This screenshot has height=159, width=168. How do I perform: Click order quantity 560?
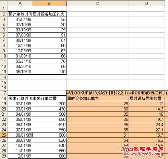[x=49, y=114]
